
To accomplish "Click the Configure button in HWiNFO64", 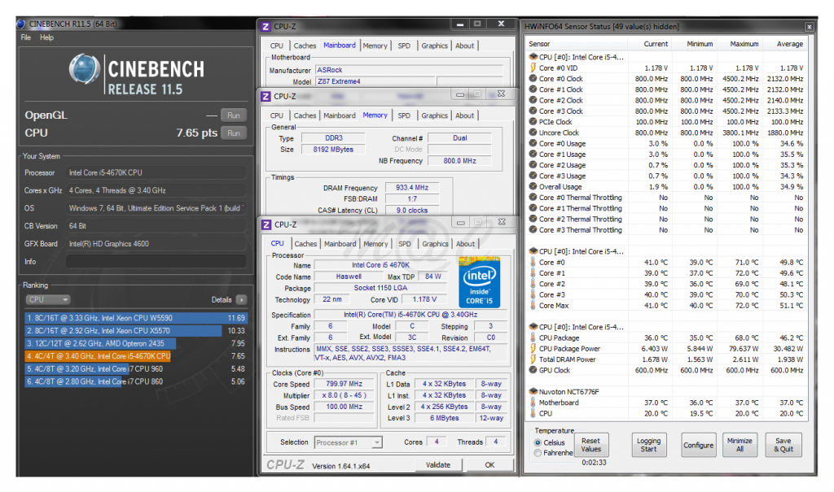I will (x=698, y=445).
